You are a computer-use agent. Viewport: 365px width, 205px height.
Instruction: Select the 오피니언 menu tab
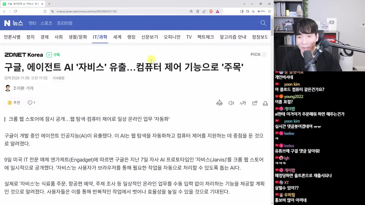[x=172, y=37]
